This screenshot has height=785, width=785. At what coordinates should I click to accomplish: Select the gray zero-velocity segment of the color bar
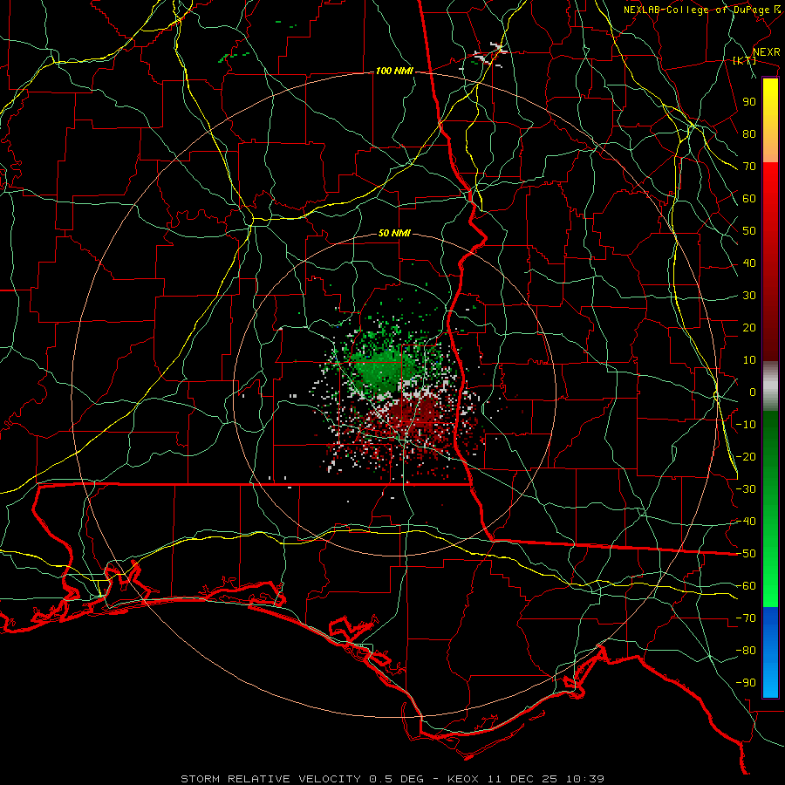pos(770,386)
